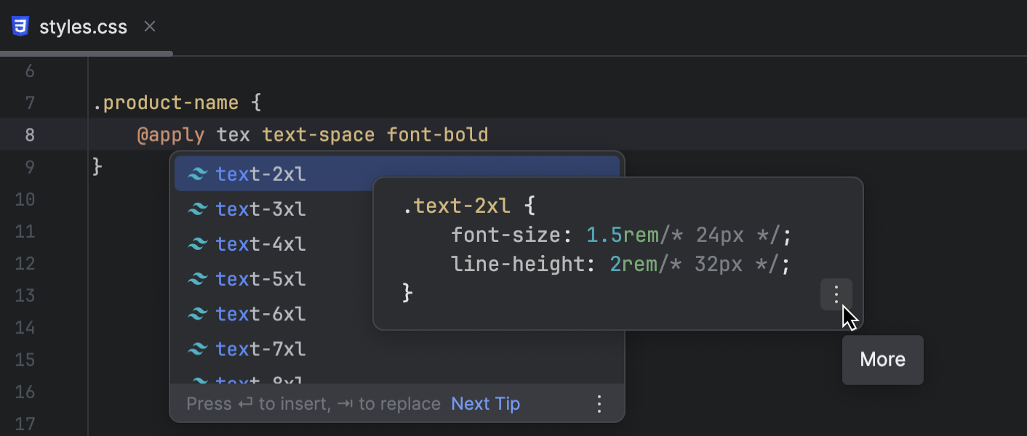
Task: Click the Tailwind icon beside text-4xl
Action: click(x=196, y=243)
